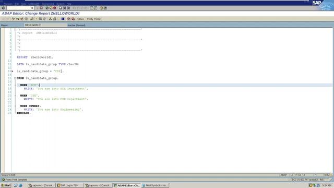The image size is (334, 188).
Task: Toggle the INS insert mode indicator
Action: click(321, 180)
